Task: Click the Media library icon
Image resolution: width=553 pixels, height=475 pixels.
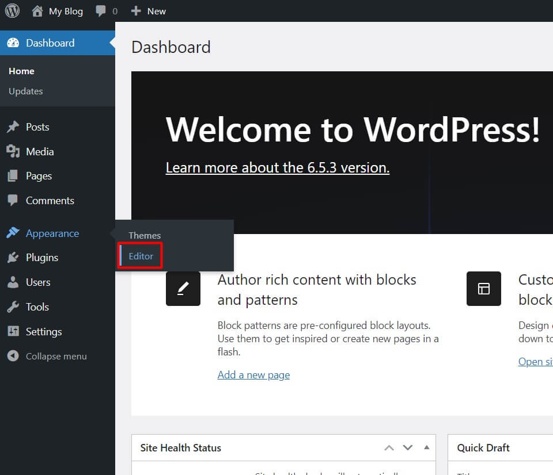Action: click(x=13, y=151)
